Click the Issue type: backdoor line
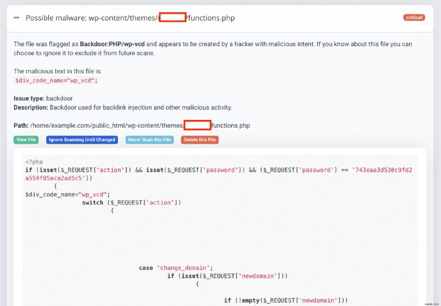441x306 pixels. 43,99
